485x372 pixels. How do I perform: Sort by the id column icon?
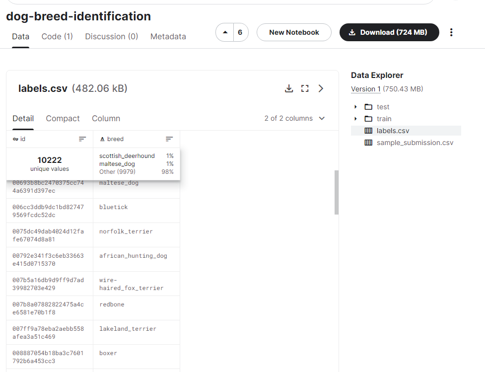pyautogui.click(x=82, y=139)
